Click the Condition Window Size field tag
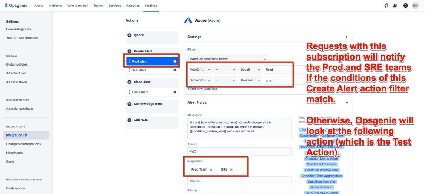 tap(322, 170)
